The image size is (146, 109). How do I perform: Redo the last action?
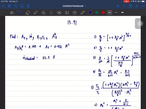(124, 6)
